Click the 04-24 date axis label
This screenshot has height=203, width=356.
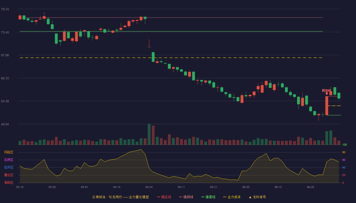coord(149,187)
